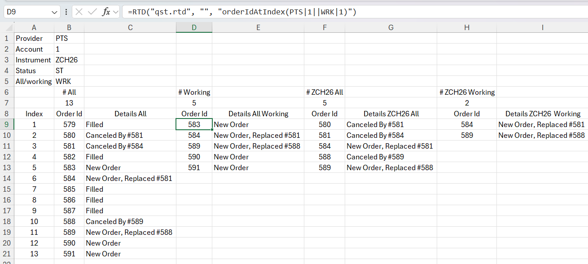Open the three-dot menu beside the Name Box
The height and width of the screenshot is (264, 588).
(x=66, y=12)
